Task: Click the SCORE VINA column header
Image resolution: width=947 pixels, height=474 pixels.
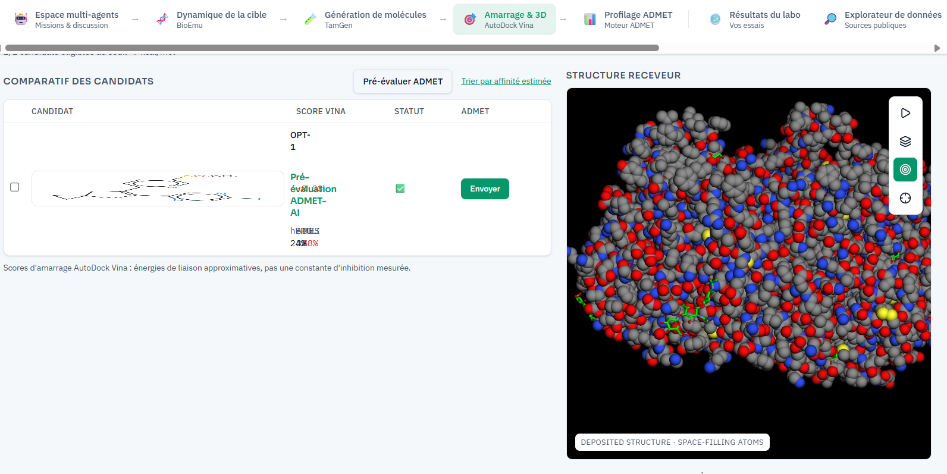Action: [321, 111]
